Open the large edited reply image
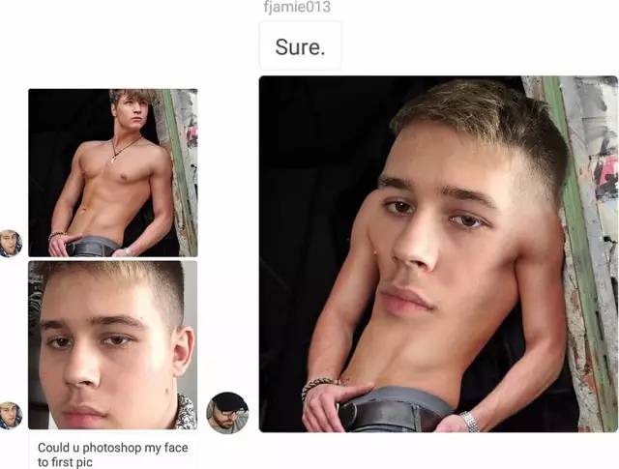This screenshot has width=619, height=469. [x=438, y=254]
